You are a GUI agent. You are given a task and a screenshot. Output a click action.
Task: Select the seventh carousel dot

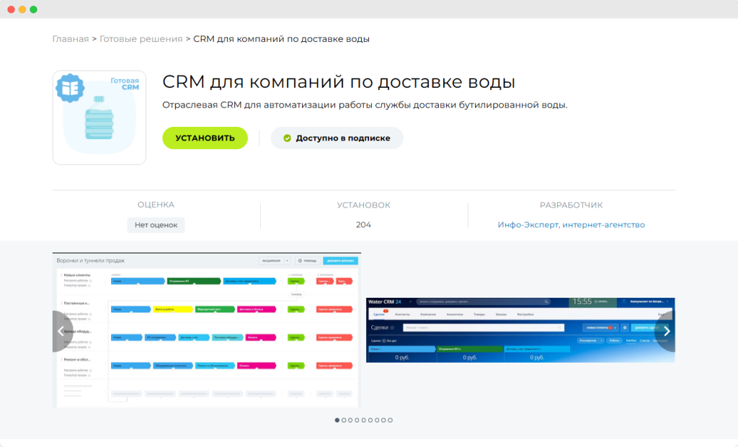376,420
